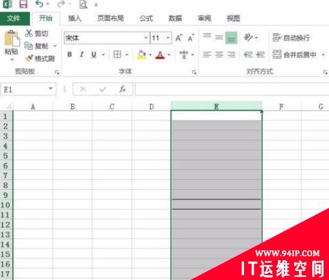The image size is (329, 280).
Task: Click the 合并后居中 merge and center button
Action: 295,55
